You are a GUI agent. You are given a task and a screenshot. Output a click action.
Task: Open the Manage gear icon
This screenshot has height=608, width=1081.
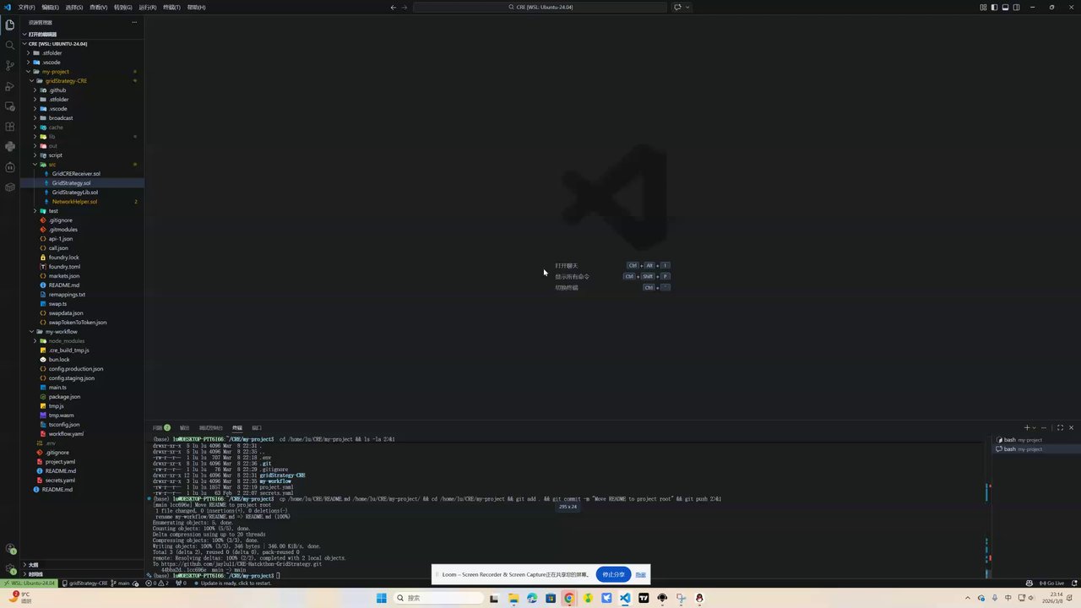10,569
